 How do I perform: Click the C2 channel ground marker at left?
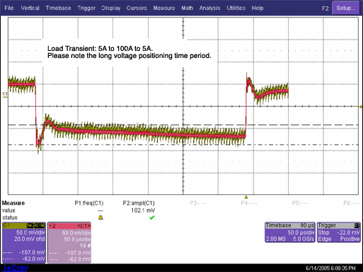point(5,94)
